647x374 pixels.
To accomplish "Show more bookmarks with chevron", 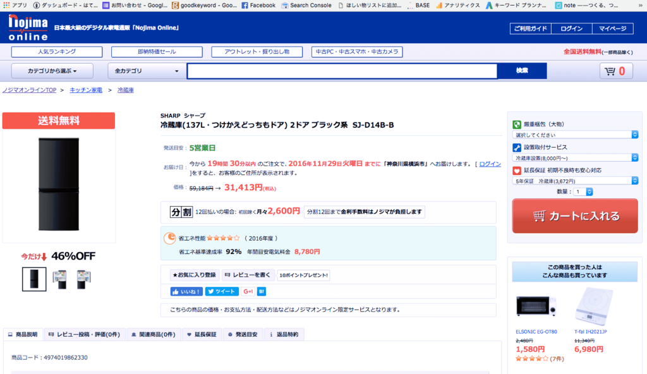I will pyautogui.click(x=641, y=5).
